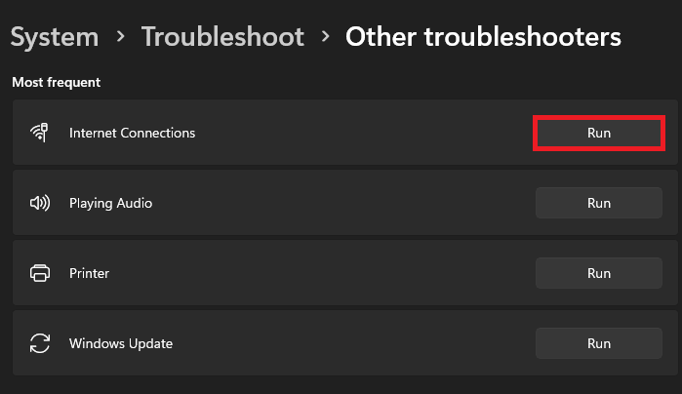The width and height of the screenshot is (682, 394).
Task: Click the chevron after System breadcrumb
Action: [120, 37]
